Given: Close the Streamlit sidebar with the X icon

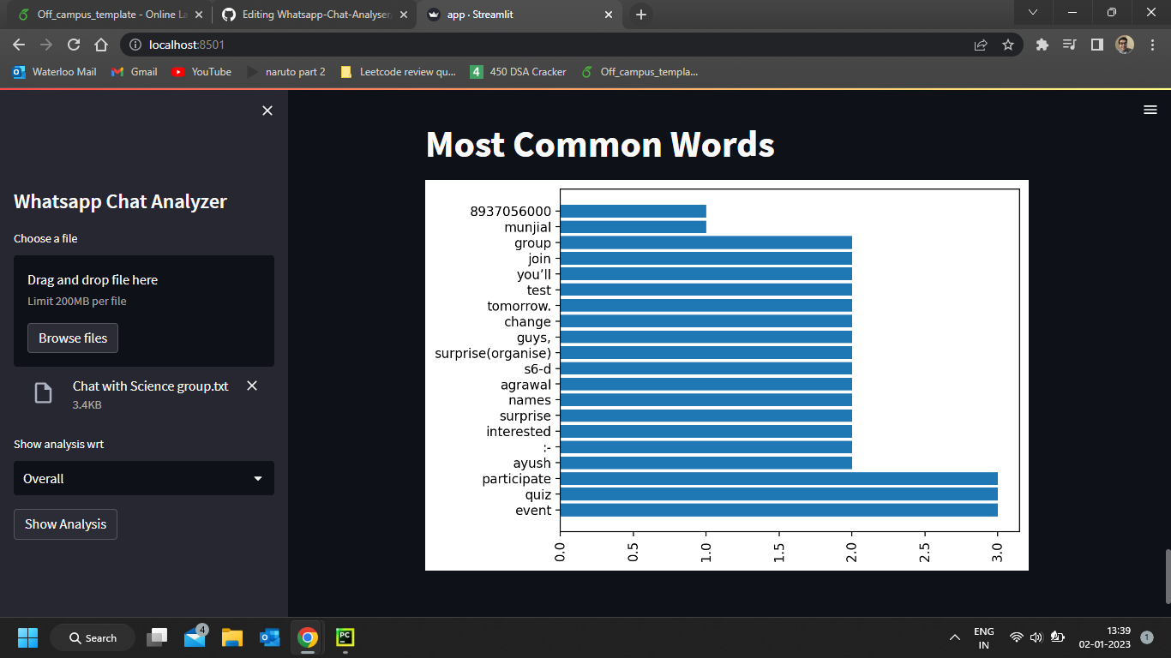Looking at the screenshot, I should (267, 111).
